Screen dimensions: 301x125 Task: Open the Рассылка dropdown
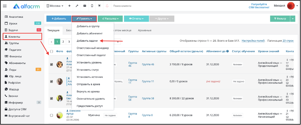click(x=110, y=19)
